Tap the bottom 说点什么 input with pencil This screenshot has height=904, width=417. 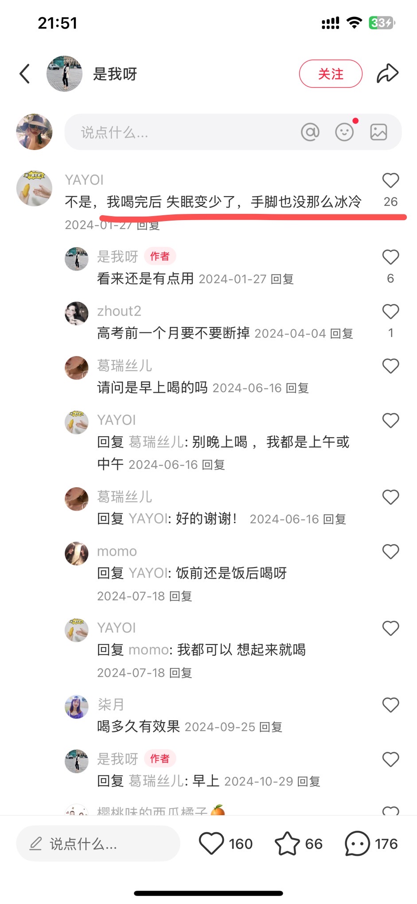click(x=98, y=843)
